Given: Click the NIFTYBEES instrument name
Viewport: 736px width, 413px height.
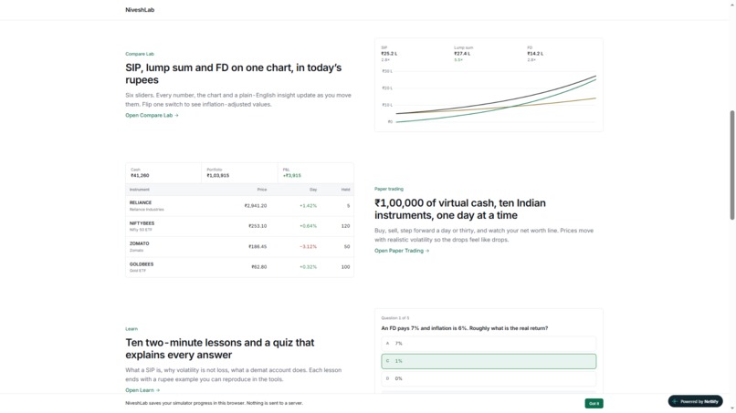Looking at the screenshot, I should (x=142, y=223).
